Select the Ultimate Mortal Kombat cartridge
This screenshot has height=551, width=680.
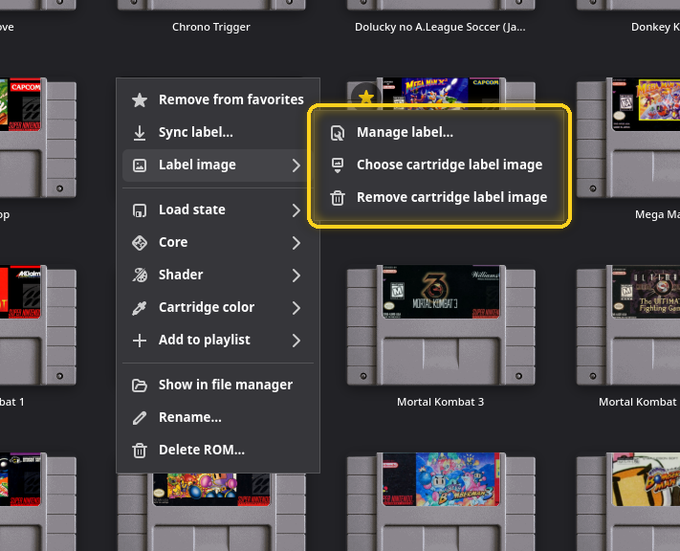coord(628,324)
